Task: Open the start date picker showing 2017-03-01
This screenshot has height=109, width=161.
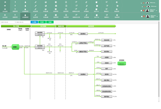Action: pyautogui.click(x=8, y=22)
